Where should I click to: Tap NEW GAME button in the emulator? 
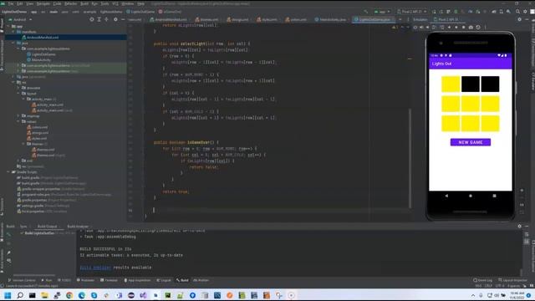(471, 142)
